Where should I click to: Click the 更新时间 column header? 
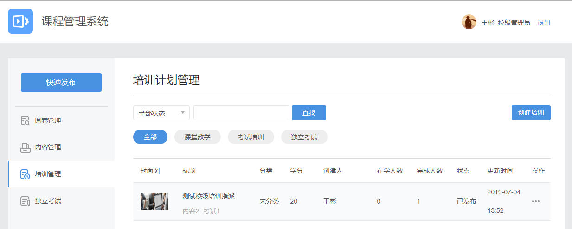click(500, 171)
